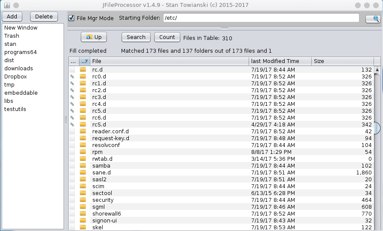Click the scrollbar up arrow in file table
The width and height of the screenshot is (383, 231).
[377, 69]
